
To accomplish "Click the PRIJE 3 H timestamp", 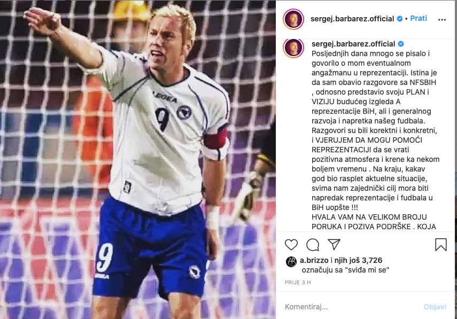I will tap(298, 282).
